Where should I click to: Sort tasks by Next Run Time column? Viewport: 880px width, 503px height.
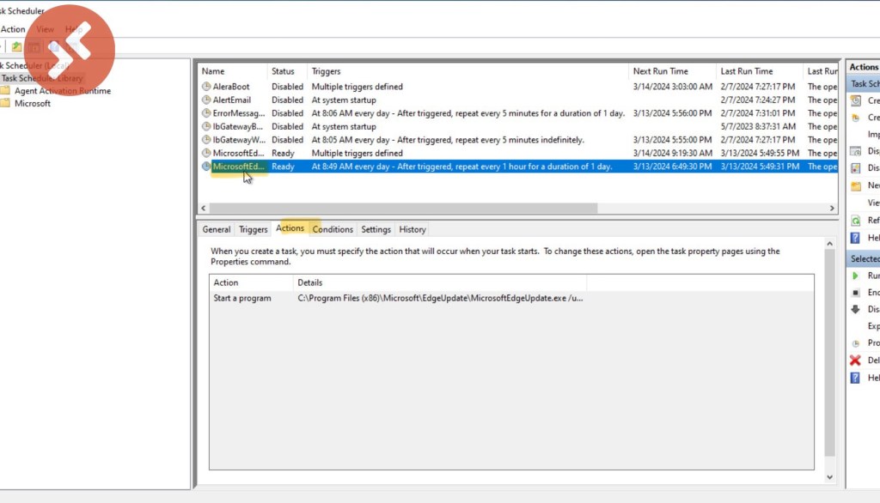click(x=660, y=71)
